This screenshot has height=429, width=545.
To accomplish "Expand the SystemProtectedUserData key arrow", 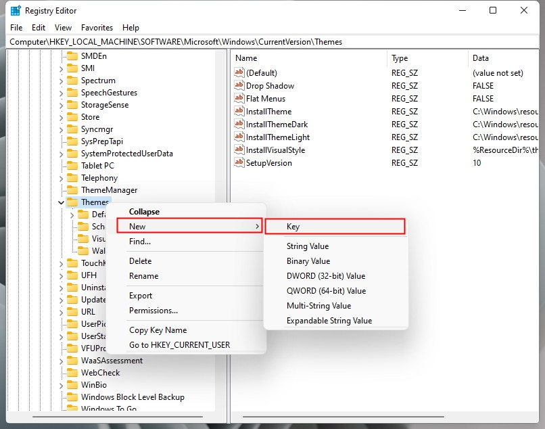I will coord(61,154).
